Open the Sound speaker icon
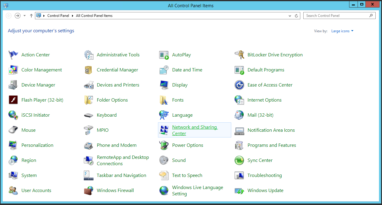 [164, 160]
